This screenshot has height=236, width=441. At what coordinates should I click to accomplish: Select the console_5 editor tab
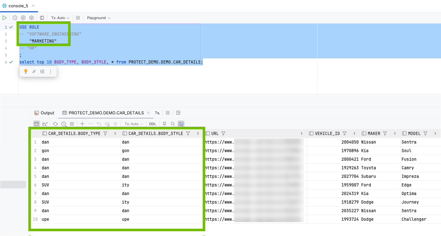point(17,5)
